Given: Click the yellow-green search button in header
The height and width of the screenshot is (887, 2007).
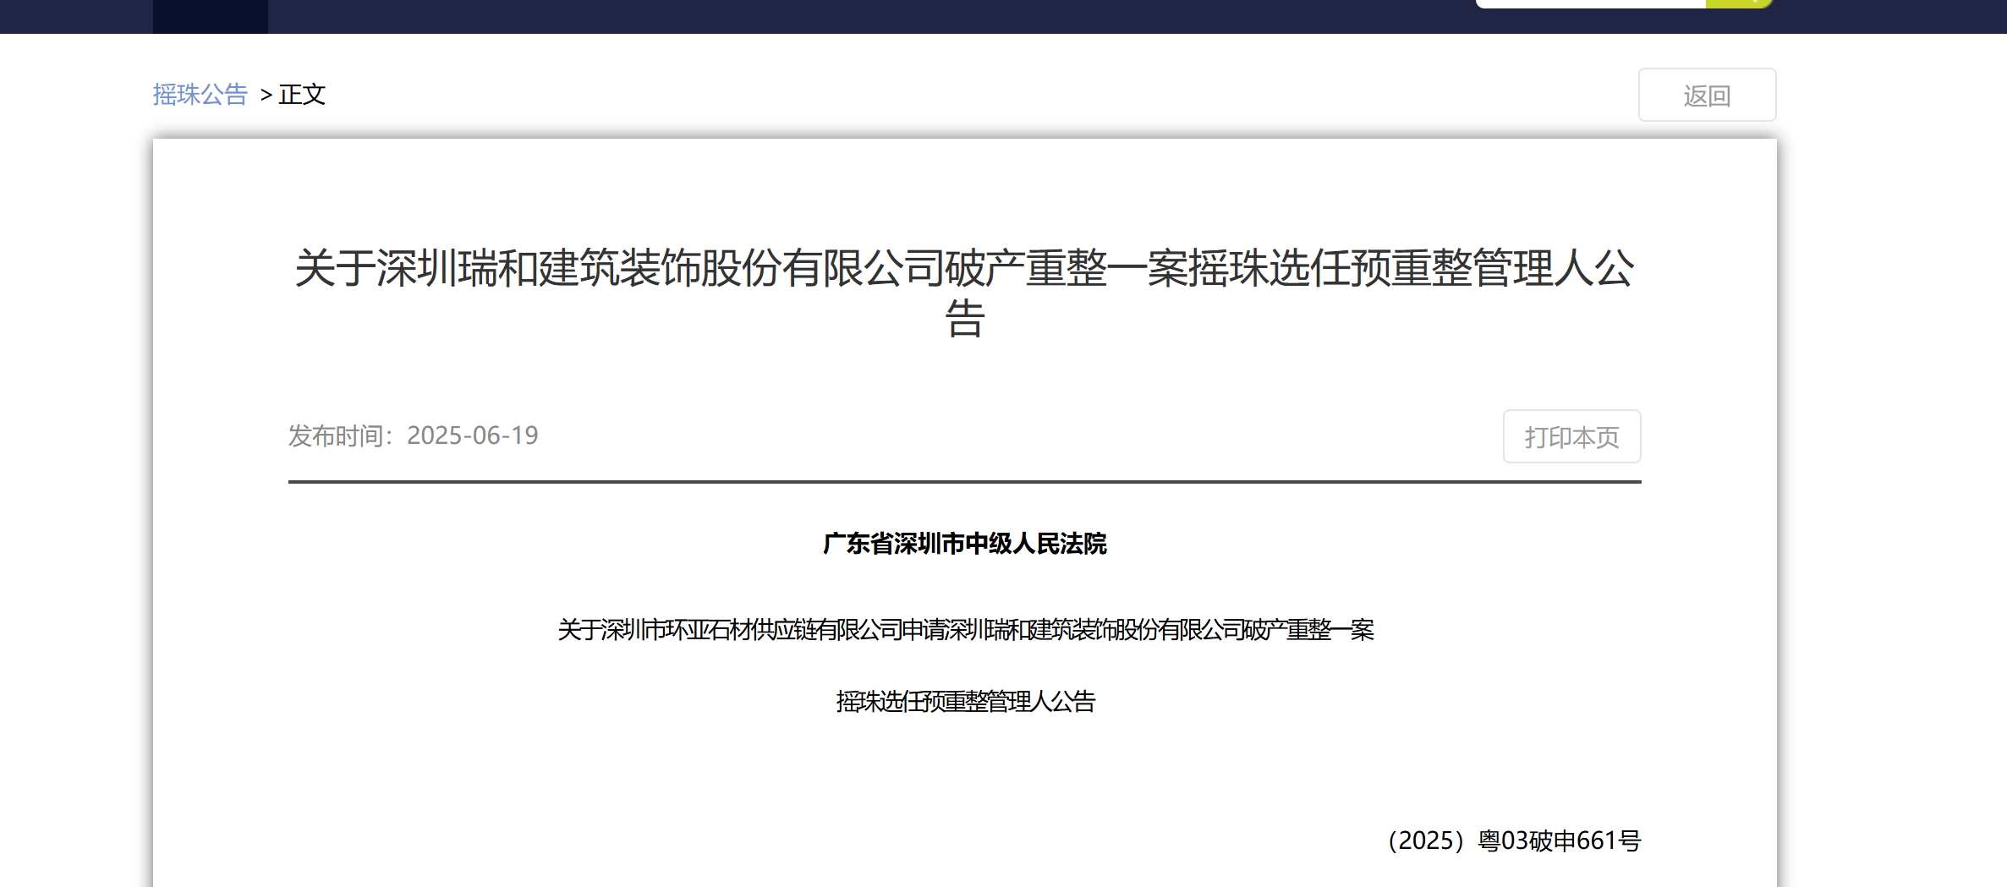Looking at the screenshot, I should tap(1739, 3).
